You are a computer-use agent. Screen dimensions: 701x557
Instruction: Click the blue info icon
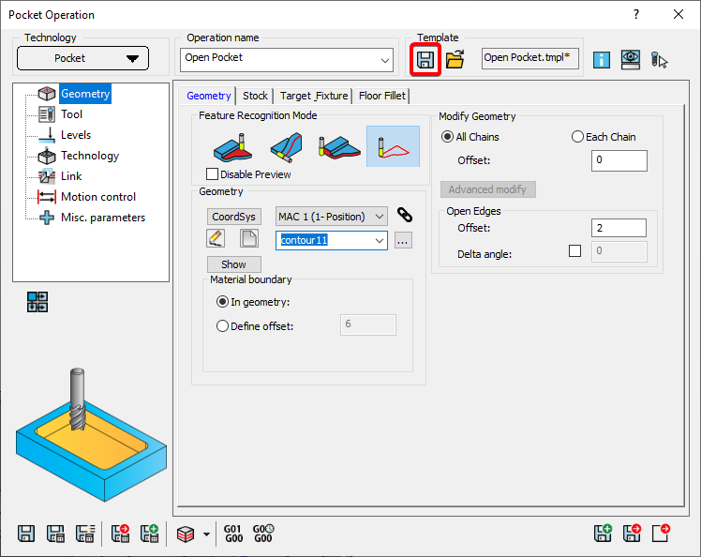[x=601, y=59]
